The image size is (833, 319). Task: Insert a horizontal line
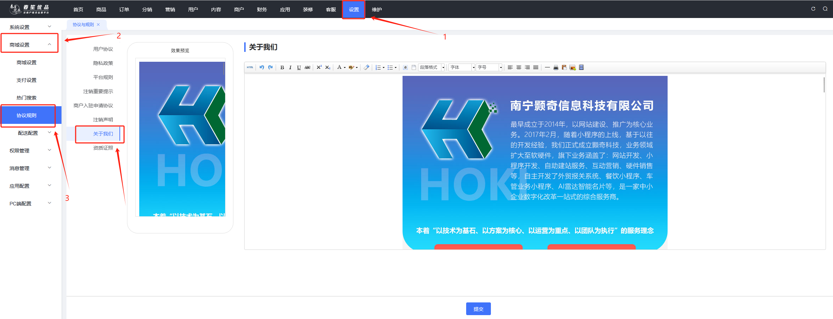tap(547, 67)
